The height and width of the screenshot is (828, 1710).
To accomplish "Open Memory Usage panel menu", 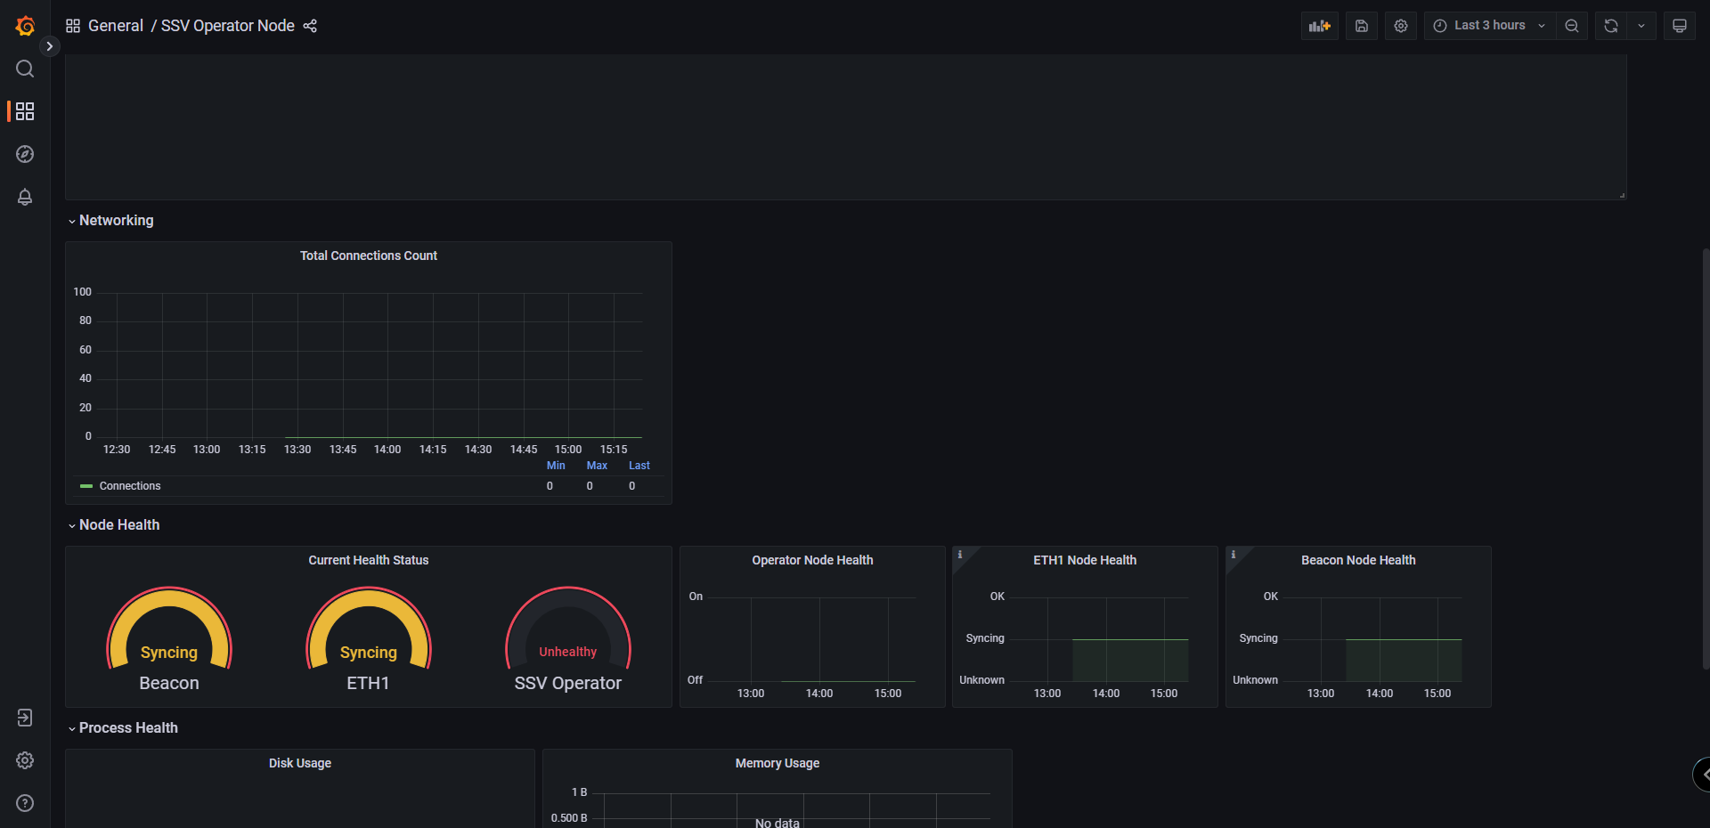I will coord(778,763).
